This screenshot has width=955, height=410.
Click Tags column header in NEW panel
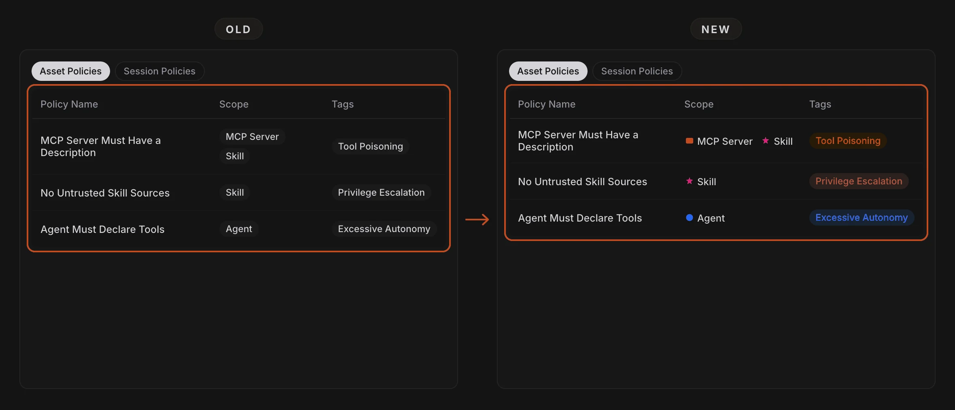(820, 104)
